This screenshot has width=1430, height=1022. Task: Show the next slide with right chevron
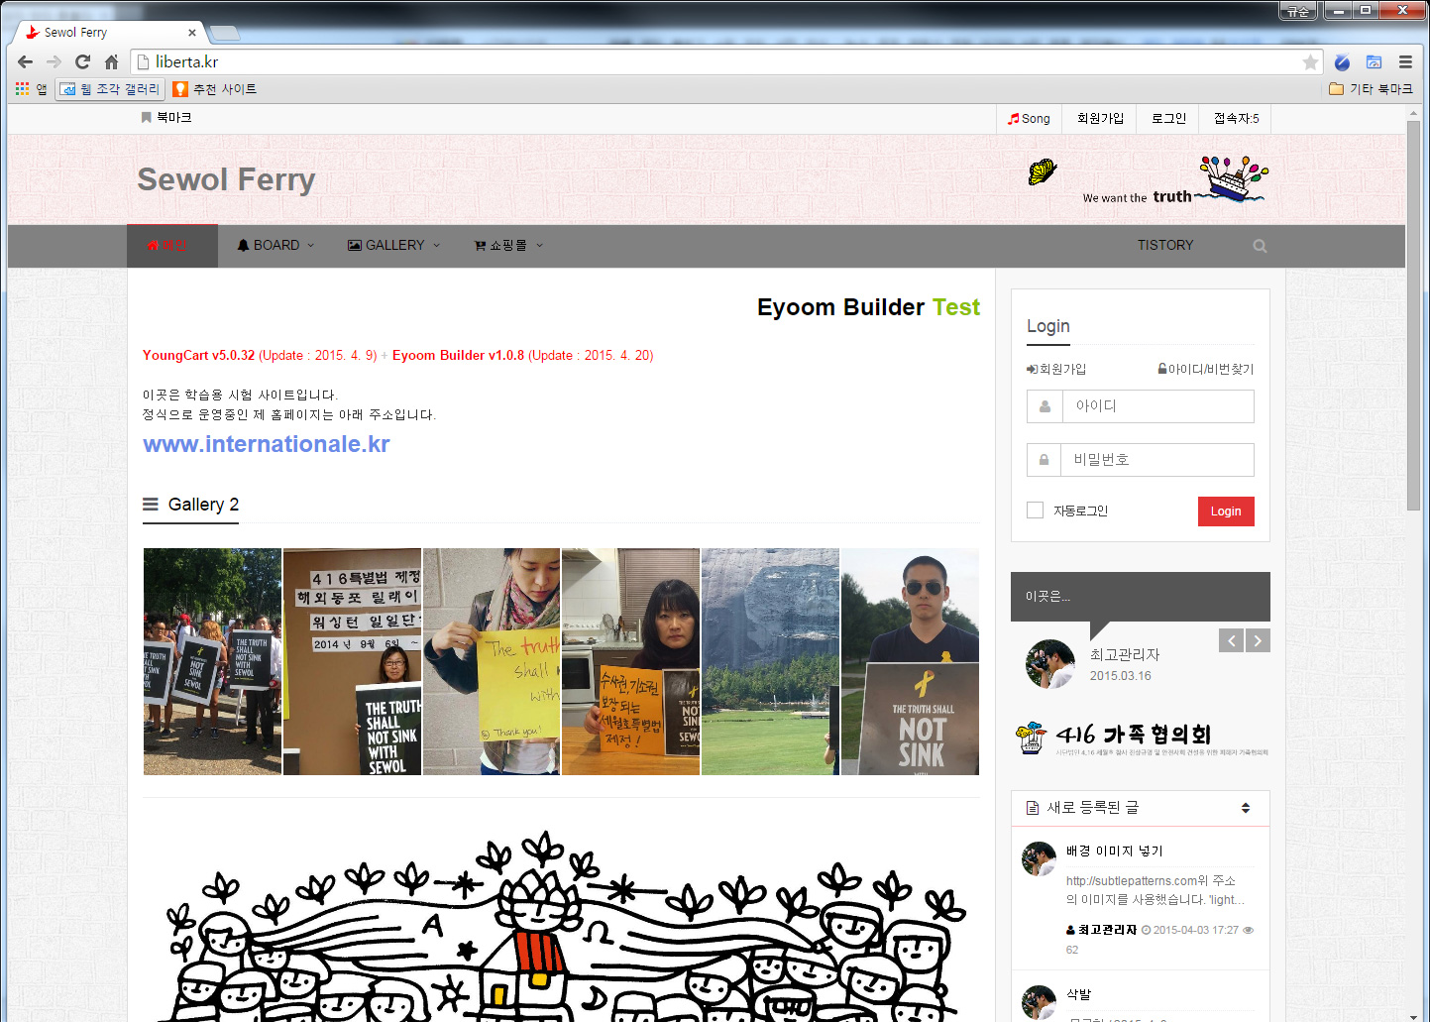[1258, 640]
